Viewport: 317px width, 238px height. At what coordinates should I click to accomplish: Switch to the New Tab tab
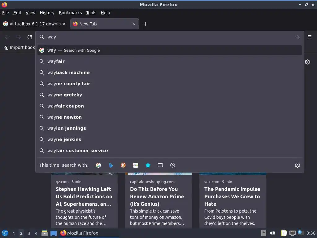coord(104,24)
